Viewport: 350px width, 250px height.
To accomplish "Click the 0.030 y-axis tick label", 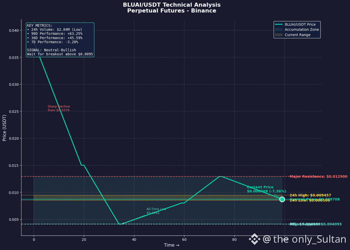I will [x=14, y=85].
